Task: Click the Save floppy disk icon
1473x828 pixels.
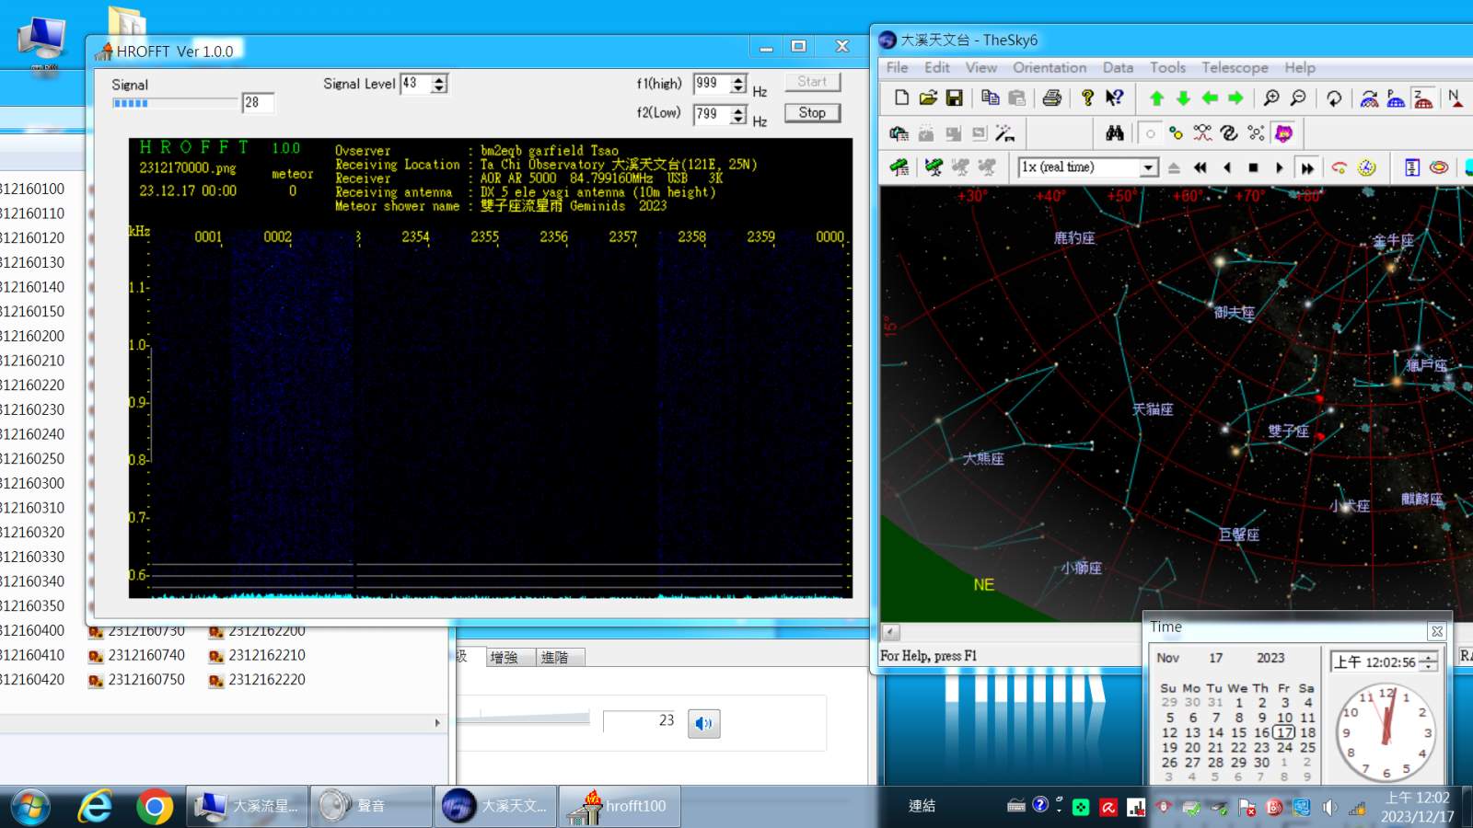Action: [955, 98]
